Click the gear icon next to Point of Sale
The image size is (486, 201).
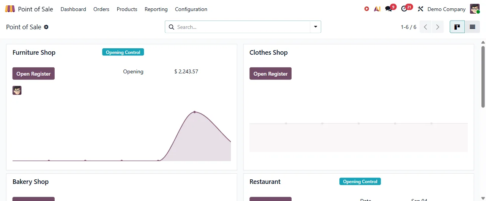click(x=46, y=27)
